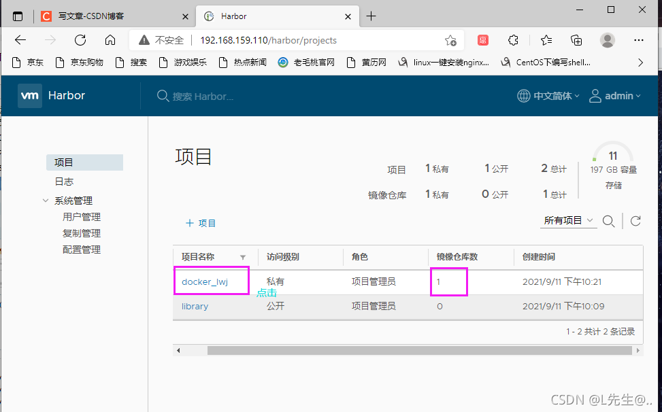Viewport: 662px width, 412px height.
Task: Click the red extension icon in the browser toolbar
Action: click(x=482, y=40)
